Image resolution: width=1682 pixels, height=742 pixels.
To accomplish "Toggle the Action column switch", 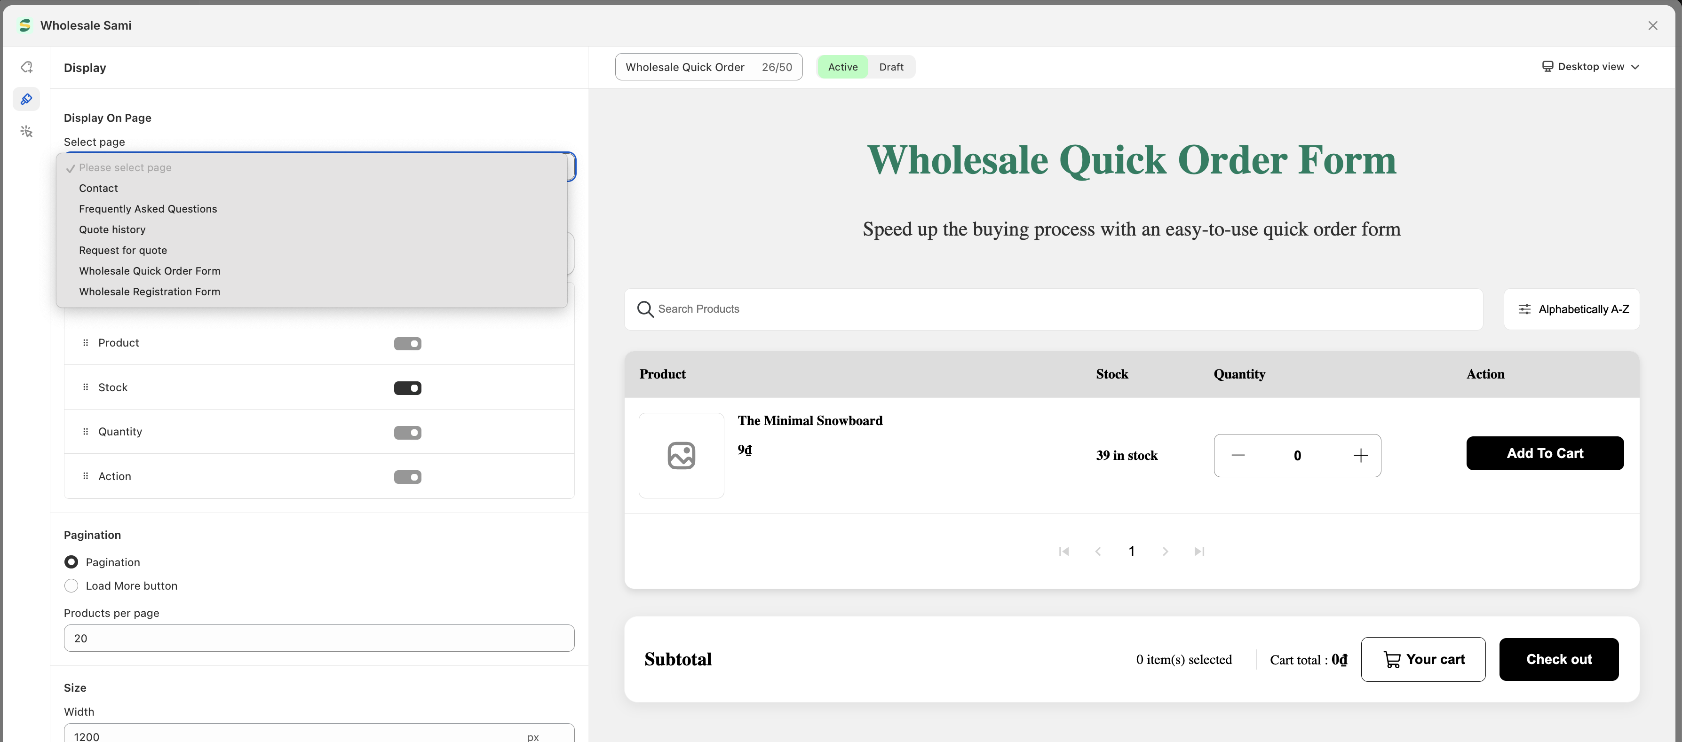I will click(x=407, y=477).
